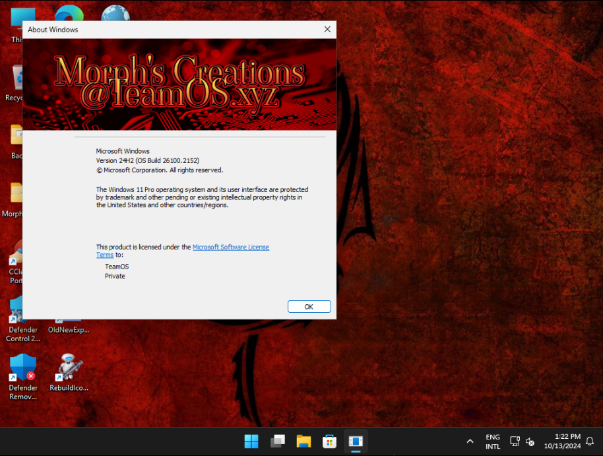
Task: Click Microsoft Corporation copyright line
Action: [160, 170]
